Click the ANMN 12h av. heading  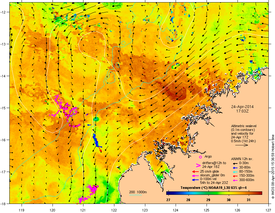(242, 159)
